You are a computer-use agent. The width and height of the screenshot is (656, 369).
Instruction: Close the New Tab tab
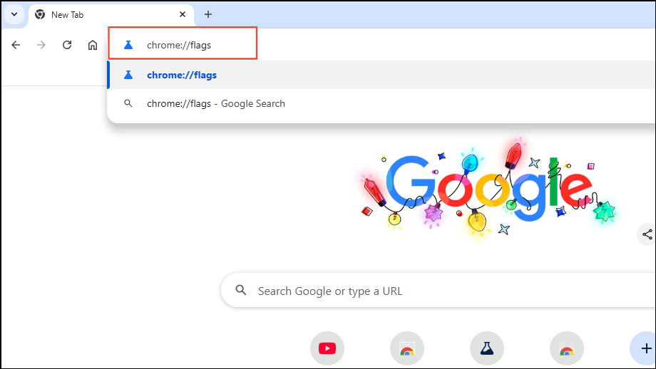pos(183,15)
